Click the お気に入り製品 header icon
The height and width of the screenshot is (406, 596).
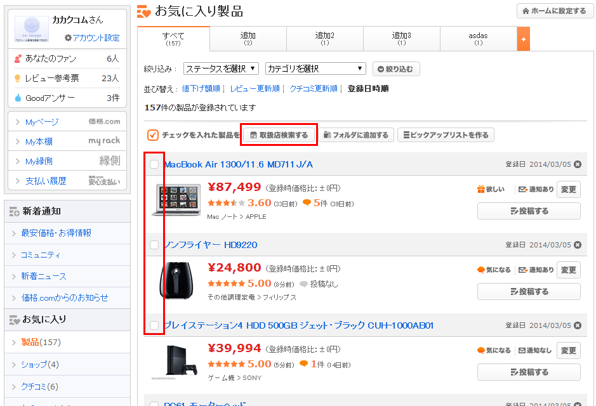[x=144, y=11]
